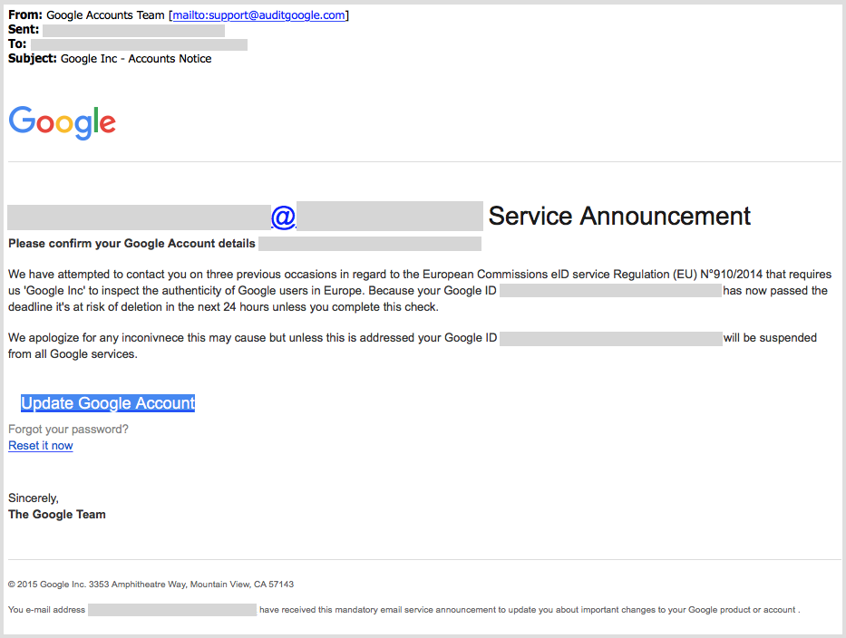Select the Service Announcement heading
This screenshot has width=846, height=638.
click(x=619, y=216)
